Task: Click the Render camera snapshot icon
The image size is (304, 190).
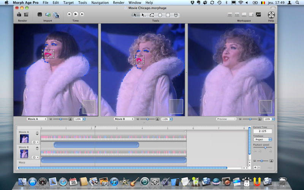Action: click(x=19, y=14)
